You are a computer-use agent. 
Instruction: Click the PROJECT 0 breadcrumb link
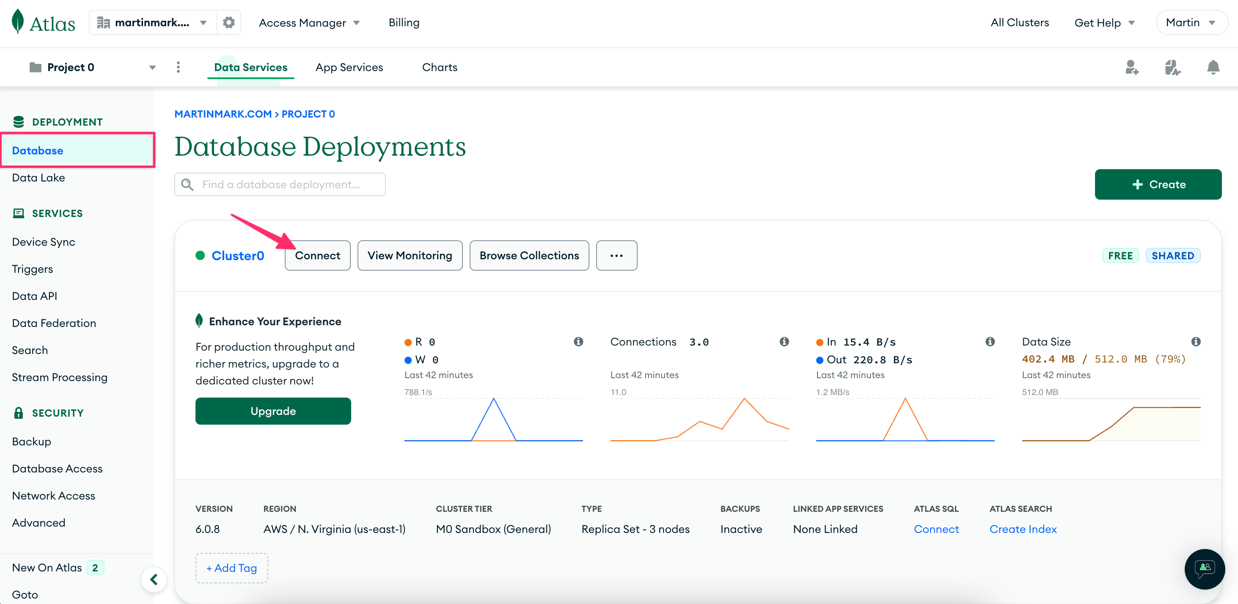(x=308, y=114)
